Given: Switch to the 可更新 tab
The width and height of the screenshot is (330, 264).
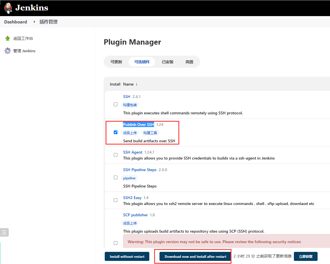Looking at the screenshot, I should pos(116,62).
